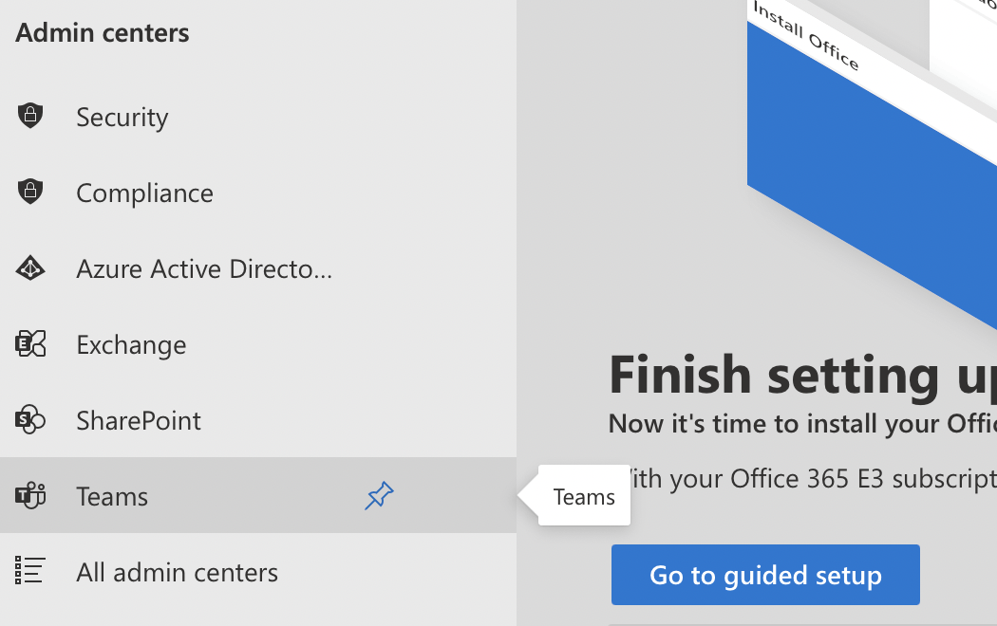Go to Exchange admin center

point(131,345)
